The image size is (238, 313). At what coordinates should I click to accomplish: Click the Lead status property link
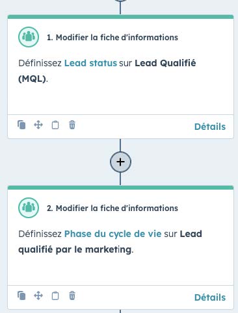click(x=90, y=63)
